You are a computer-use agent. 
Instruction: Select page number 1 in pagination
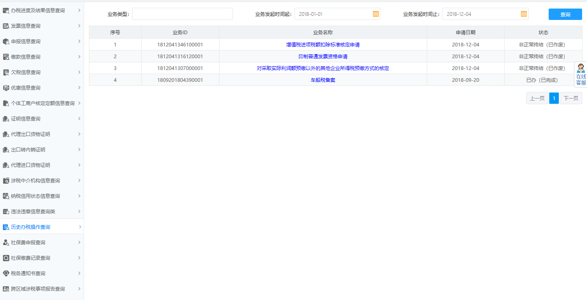pos(554,98)
